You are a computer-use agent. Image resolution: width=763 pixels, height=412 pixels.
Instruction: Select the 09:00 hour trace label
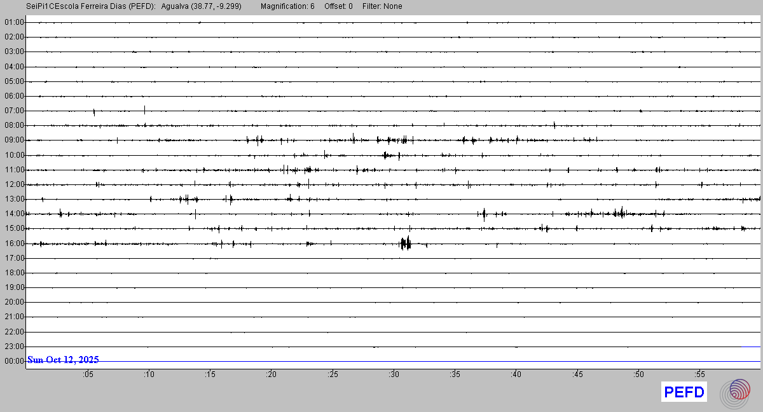(14, 140)
